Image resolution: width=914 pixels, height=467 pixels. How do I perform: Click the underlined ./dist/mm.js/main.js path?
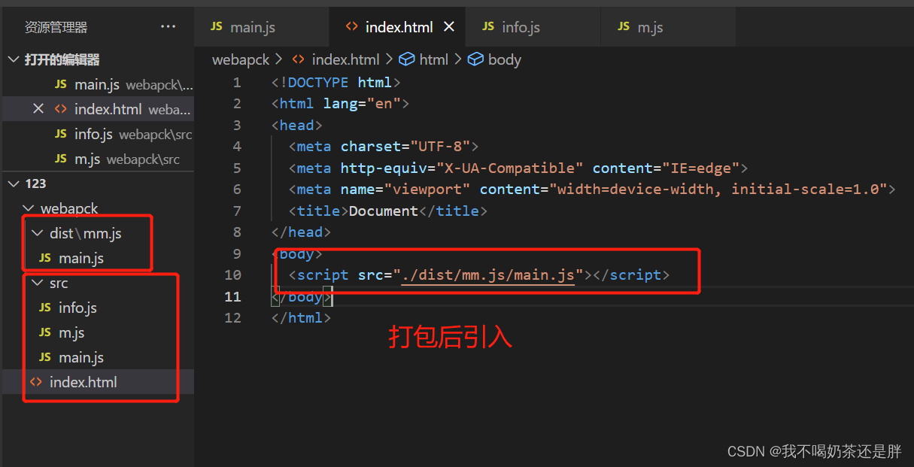point(488,274)
